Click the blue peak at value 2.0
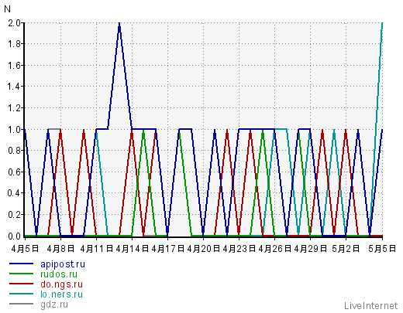 pyautogui.click(x=119, y=24)
